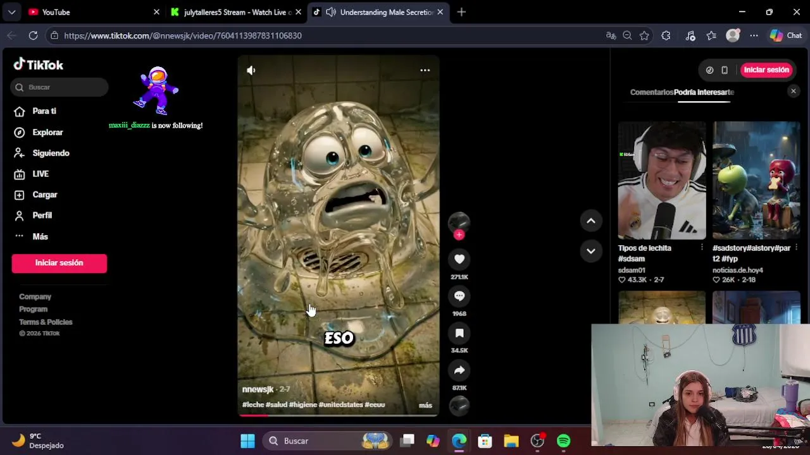Follow the creator with the red plus badge
The image size is (810, 455).
pyautogui.click(x=459, y=234)
